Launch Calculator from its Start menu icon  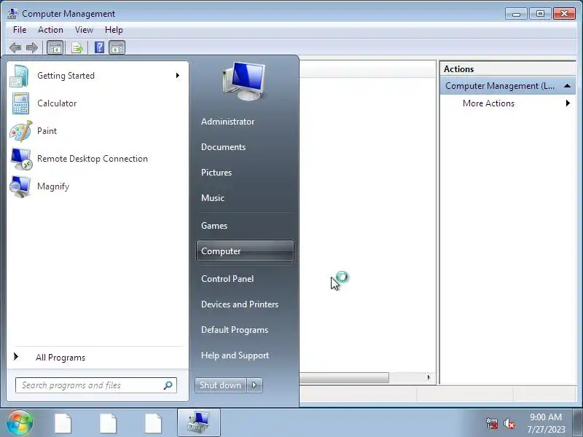(20, 103)
